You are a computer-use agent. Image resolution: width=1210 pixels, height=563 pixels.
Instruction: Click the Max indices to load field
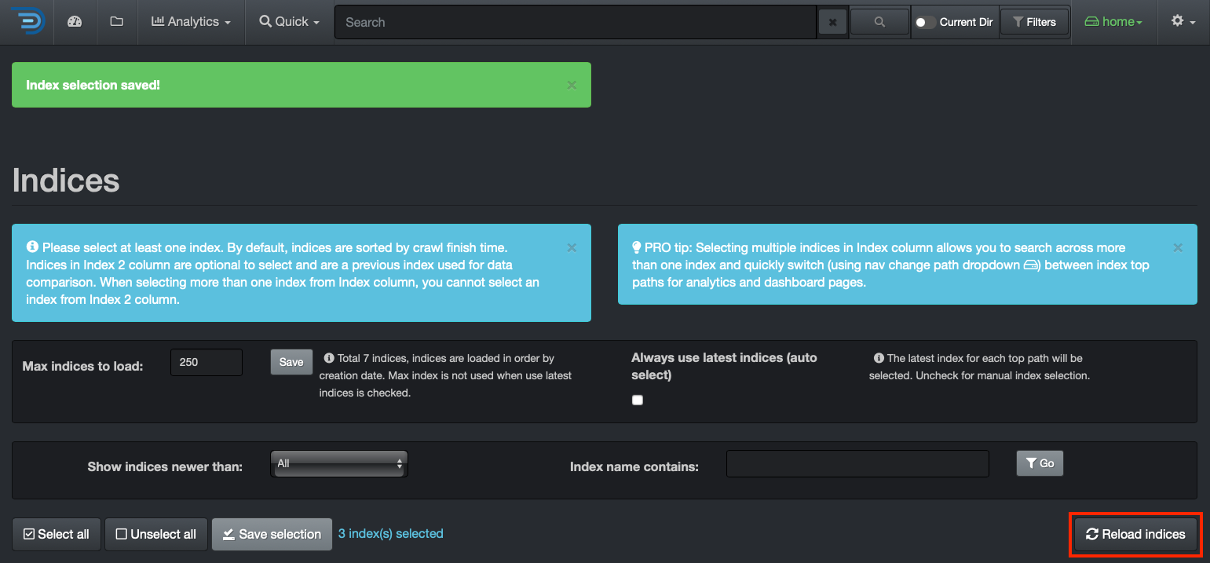[206, 362]
